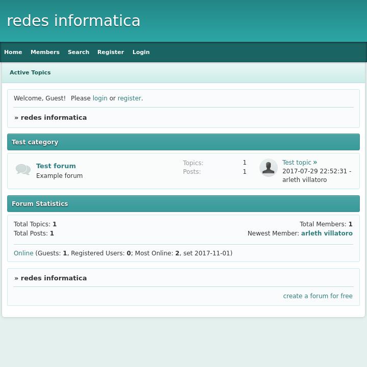Click the bottom redes informatica breadcrumb
This screenshot has height=367, width=367.
54,278
